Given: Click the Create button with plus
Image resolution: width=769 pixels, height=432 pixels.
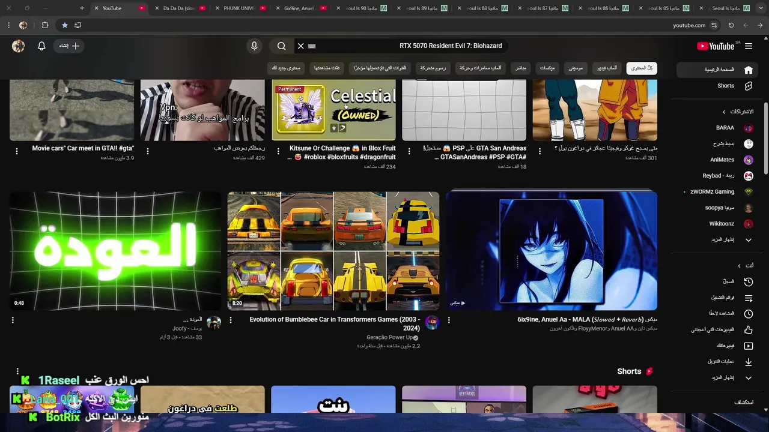Looking at the screenshot, I should pos(69,46).
